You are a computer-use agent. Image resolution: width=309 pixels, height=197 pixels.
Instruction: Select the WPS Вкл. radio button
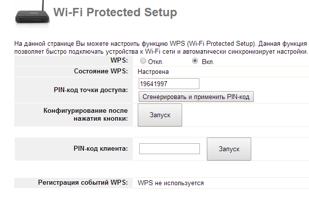tap(195, 61)
